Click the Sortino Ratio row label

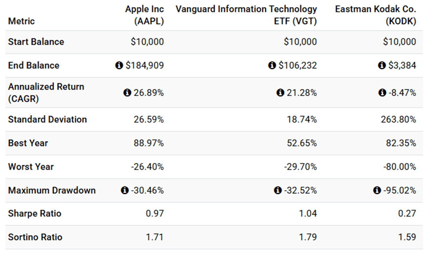(x=35, y=237)
